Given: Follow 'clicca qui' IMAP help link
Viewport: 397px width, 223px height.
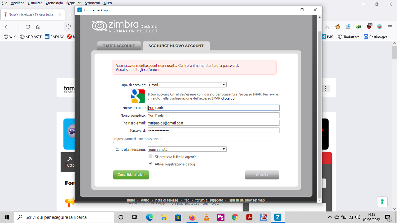Looking at the screenshot, I should point(228,98).
